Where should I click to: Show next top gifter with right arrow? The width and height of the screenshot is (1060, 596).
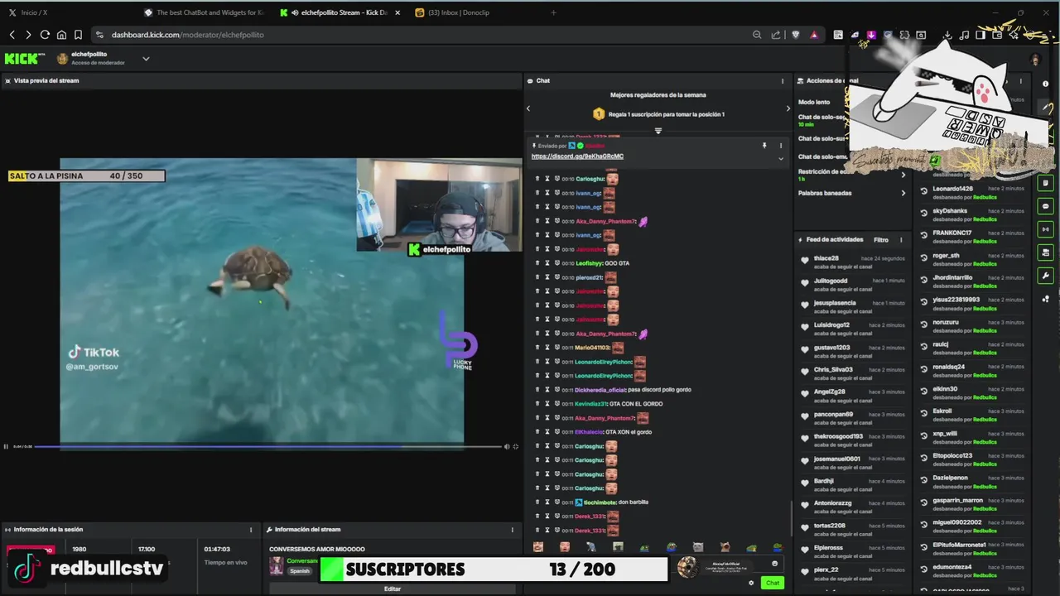click(788, 108)
